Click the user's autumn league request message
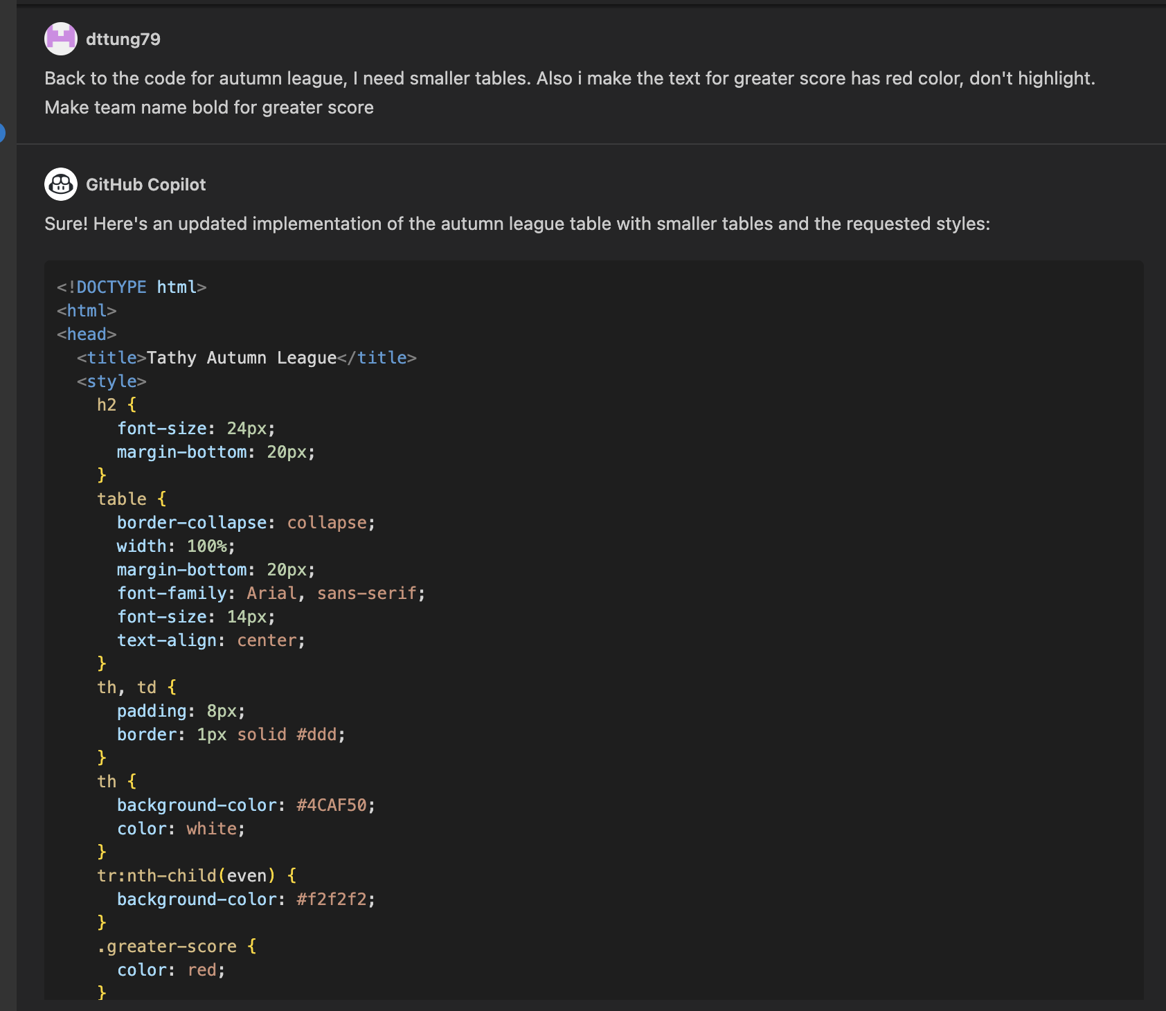This screenshot has height=1011, width=1166. click(x=569, y=93)
